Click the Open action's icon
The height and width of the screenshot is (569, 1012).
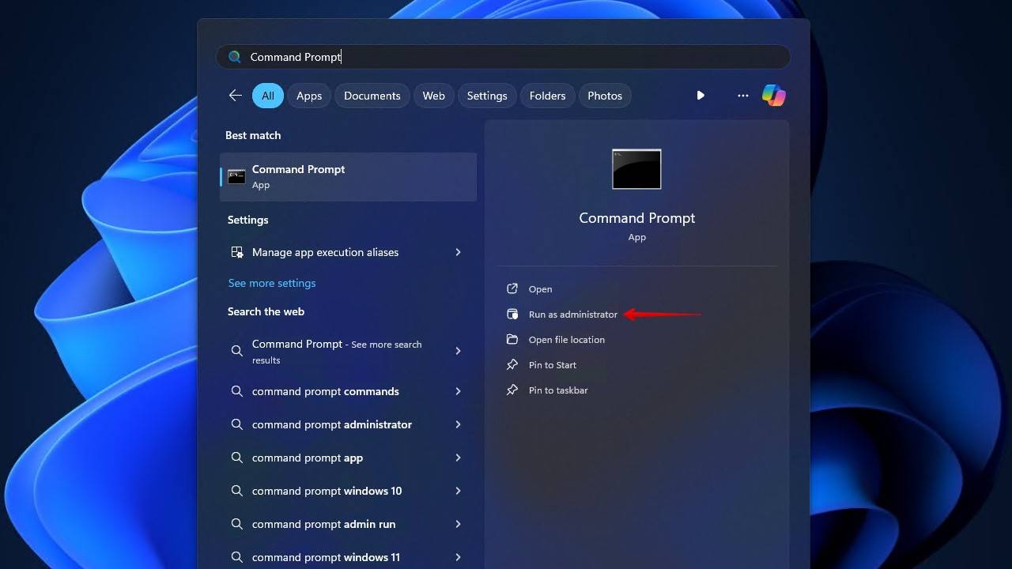pyautogui.click(x=512, y=289)
